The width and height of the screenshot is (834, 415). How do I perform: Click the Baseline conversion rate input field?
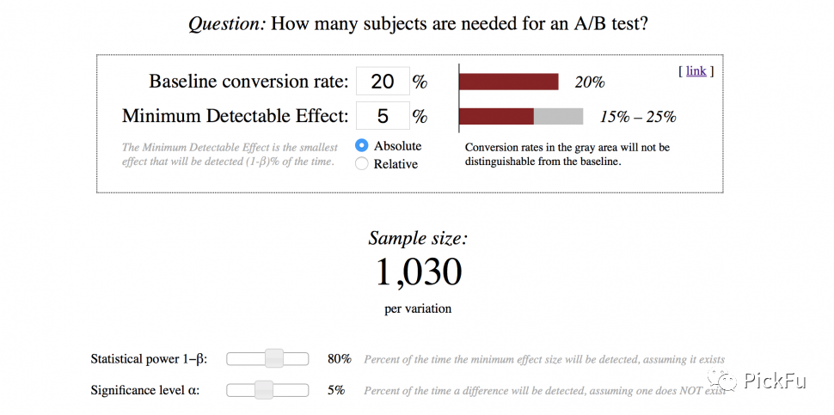coord(382,82)
